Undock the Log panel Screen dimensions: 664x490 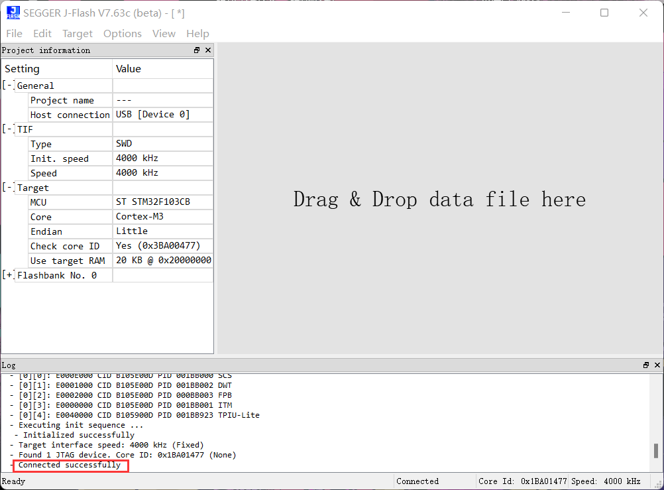pos(645,365)
